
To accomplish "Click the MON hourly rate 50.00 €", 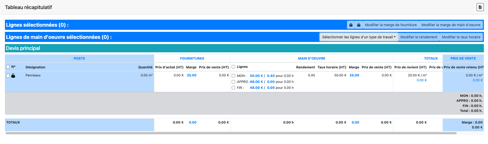I will tap(256, 76).
